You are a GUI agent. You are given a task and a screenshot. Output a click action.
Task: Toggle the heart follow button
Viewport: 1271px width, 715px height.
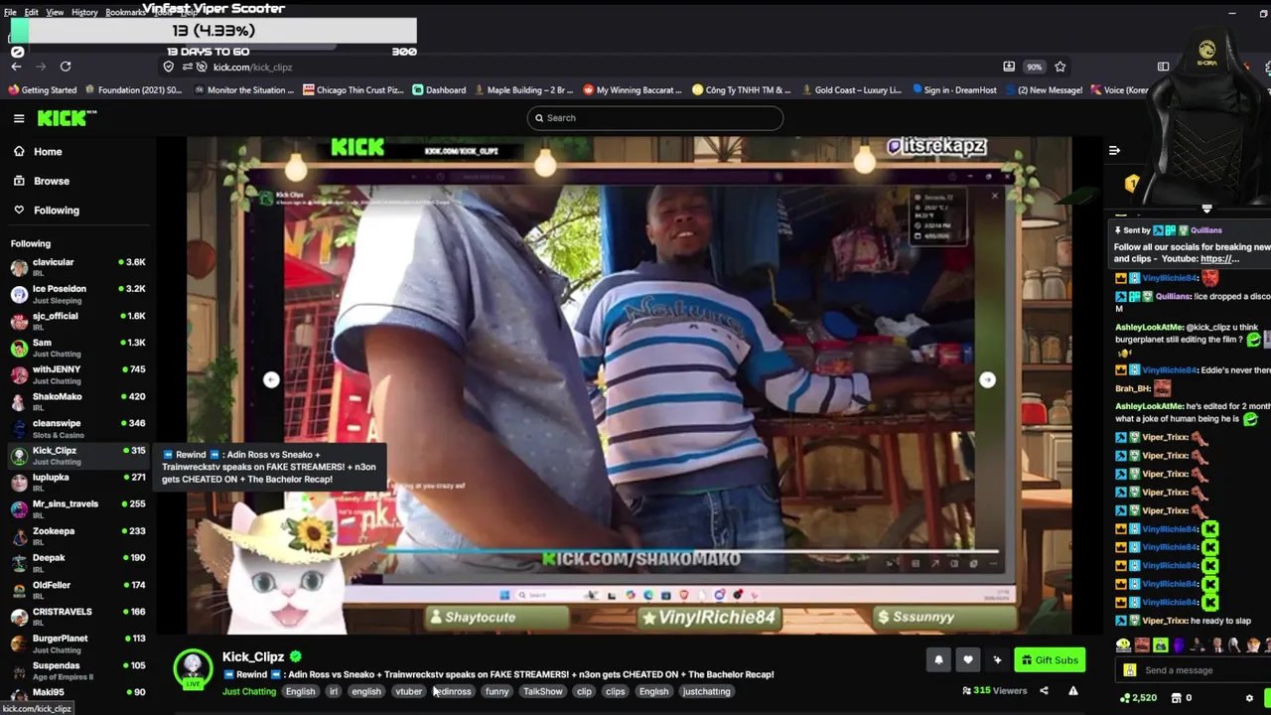pyautogui.click(x=968, y=659)
